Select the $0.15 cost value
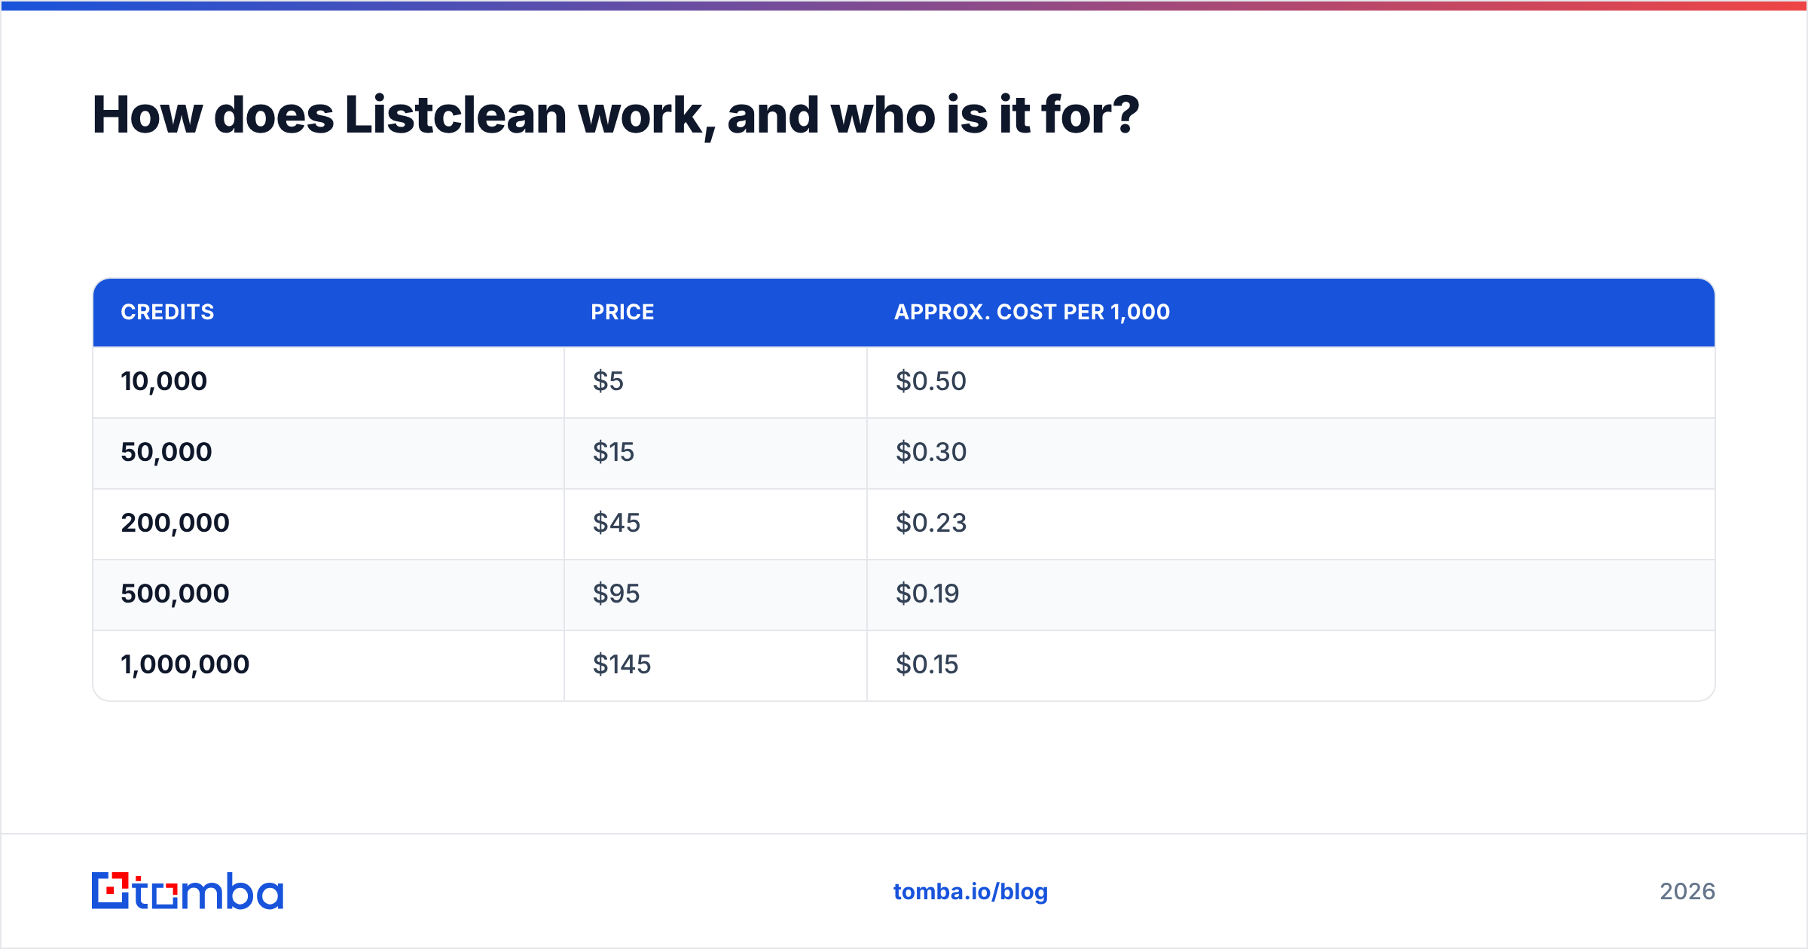Screen dimensions: 1808x949 pos(927,664)
